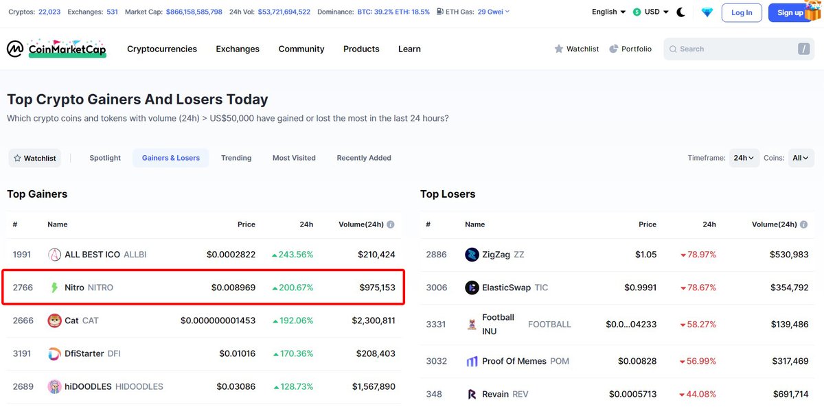This screenshot has width=824, height=407.
Task: Open the Portfolio pie chart icon
Action: [614, 49]
